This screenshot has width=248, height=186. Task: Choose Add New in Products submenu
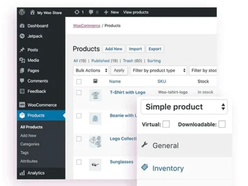click(x=28, y=135)
